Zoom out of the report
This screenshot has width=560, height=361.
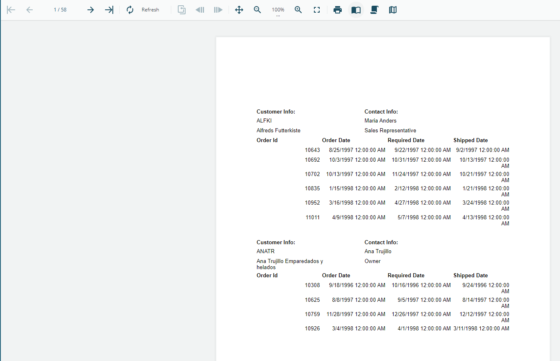point(257,9)
